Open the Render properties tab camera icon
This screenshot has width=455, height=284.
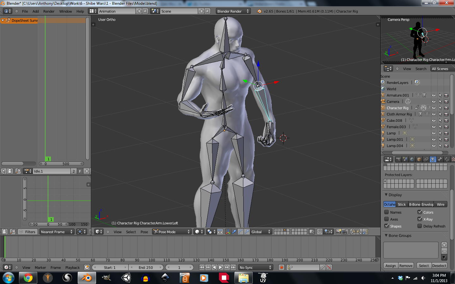point(398,159)
